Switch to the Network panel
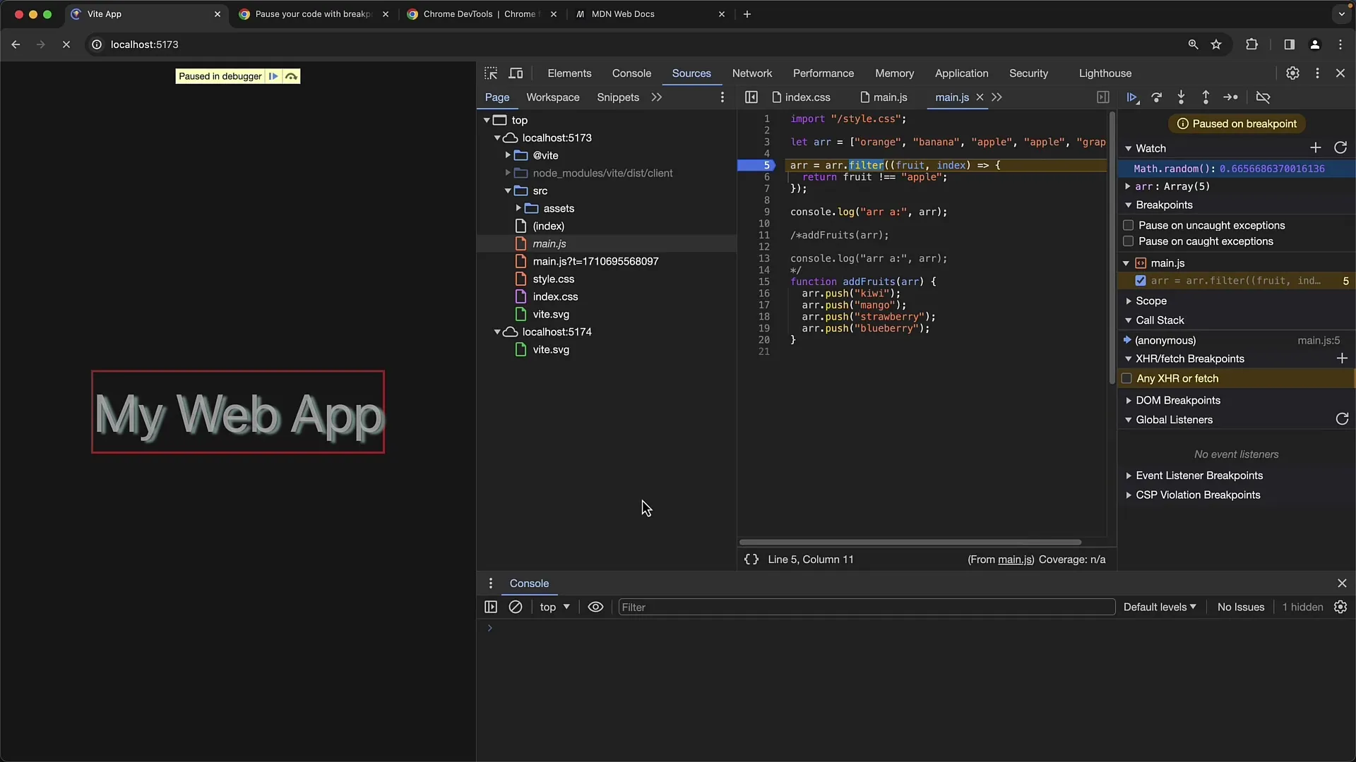 (x=752, y=73)
